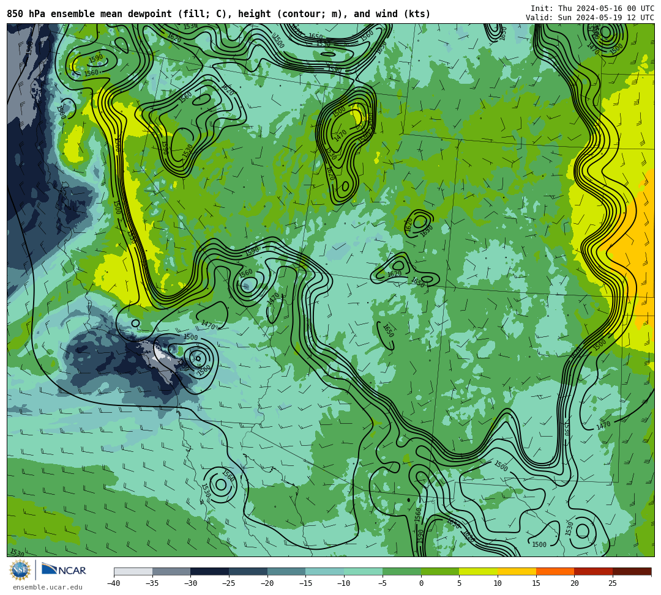Screen dimensions: 661x595
Task: Pick the gray-teal -20 to -15 colorbar swatch
Action: (x=286, y=571)
